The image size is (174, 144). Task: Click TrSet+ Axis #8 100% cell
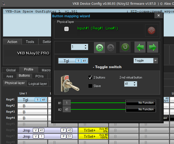point(93,136)
